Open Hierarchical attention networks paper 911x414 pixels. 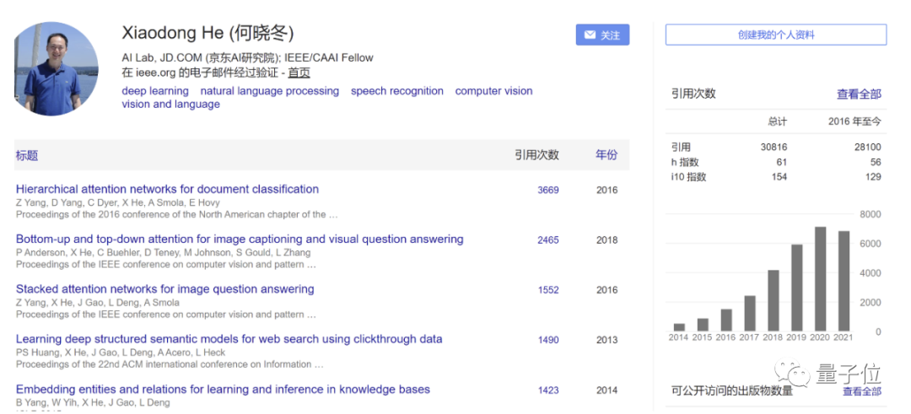[x=167, y=189]
